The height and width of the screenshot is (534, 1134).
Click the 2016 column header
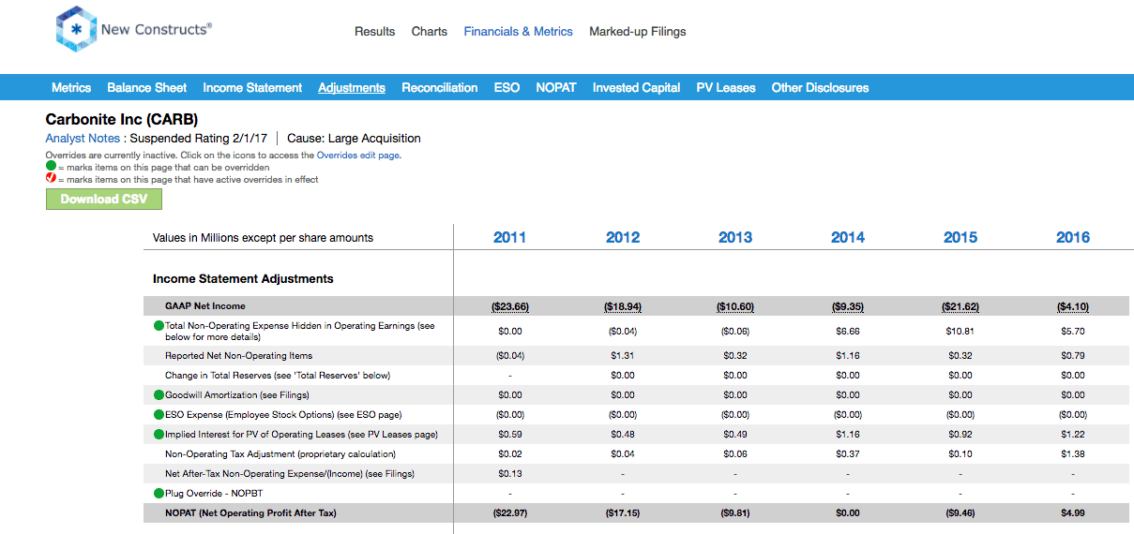(1073, 237)
